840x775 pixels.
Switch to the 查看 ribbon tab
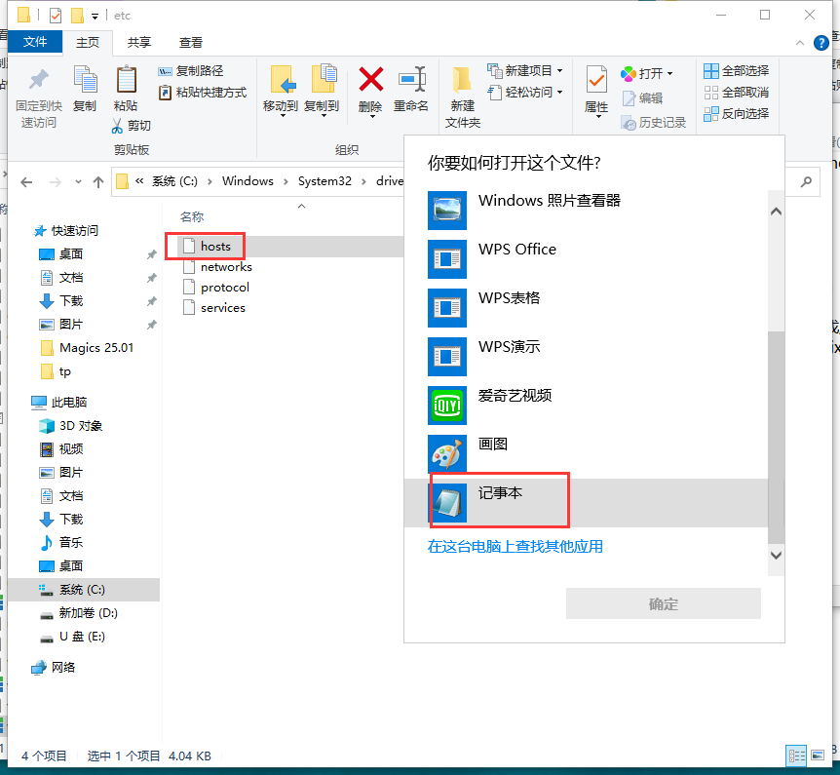click(x=191, y=42)
